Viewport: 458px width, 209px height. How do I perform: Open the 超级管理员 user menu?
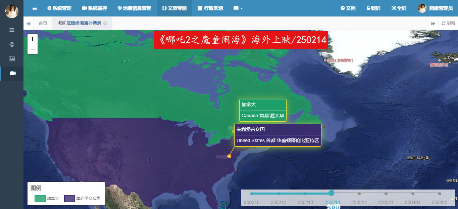tap(436, 8)
